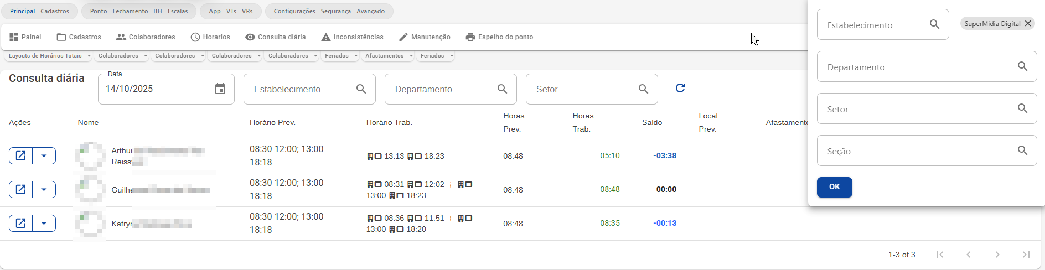
Task: Click search icon in Seção field
Action: [1023, 150]
